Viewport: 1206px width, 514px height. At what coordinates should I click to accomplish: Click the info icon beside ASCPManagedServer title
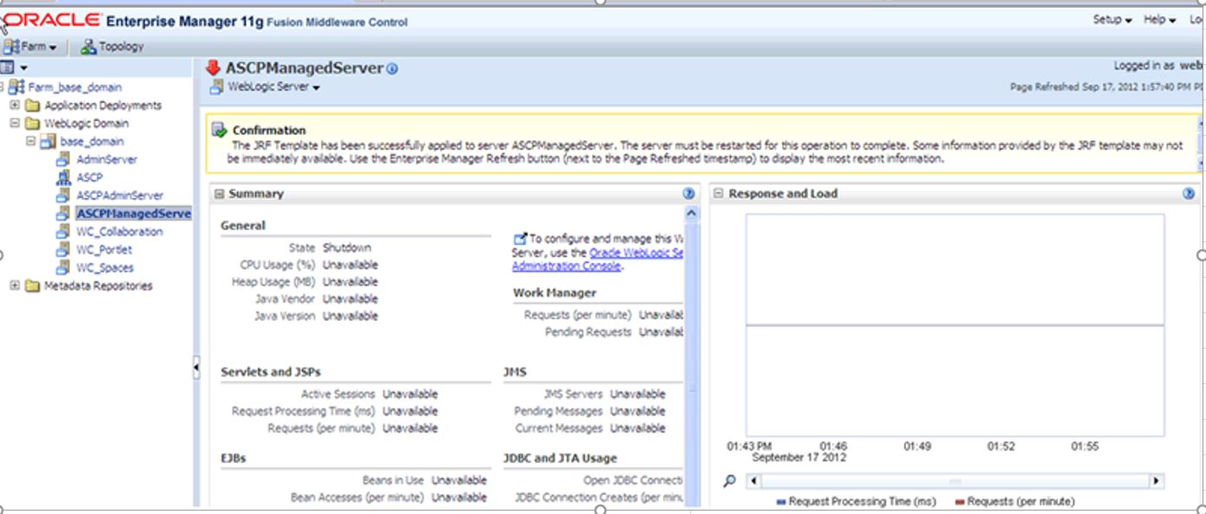tap(392, 68)
